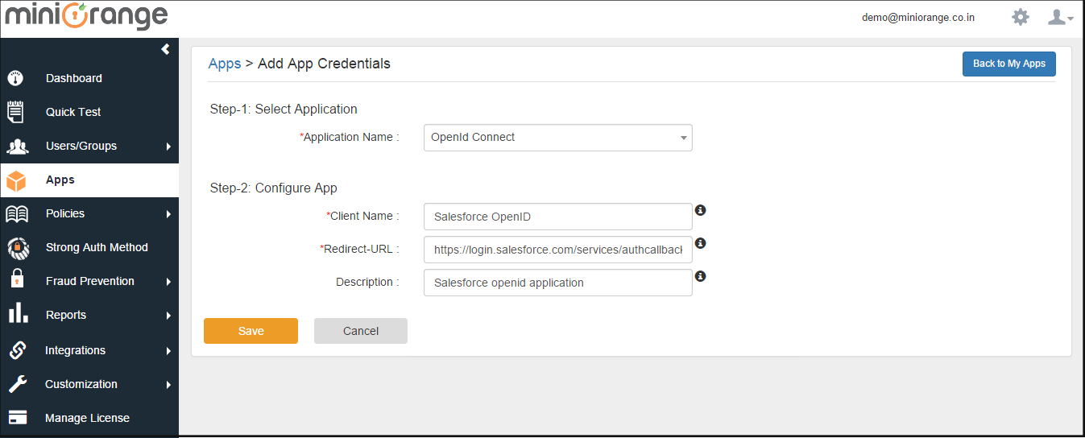Image resolution: width=1085 pixels, height=438 pixels.
Task: Click the Step-1: Select Application heading
Action: pos(284,109)
